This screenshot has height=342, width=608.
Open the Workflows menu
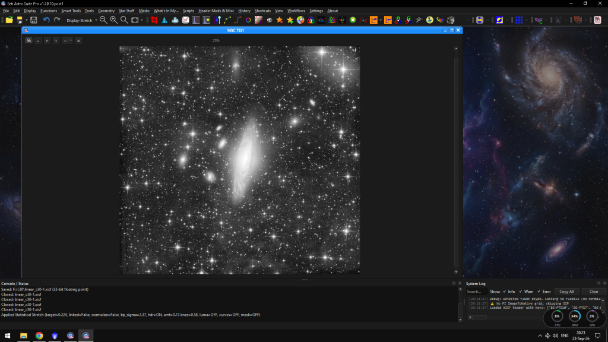pos(296,11)
